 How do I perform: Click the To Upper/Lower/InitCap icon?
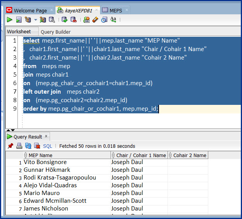coord(113,20)
